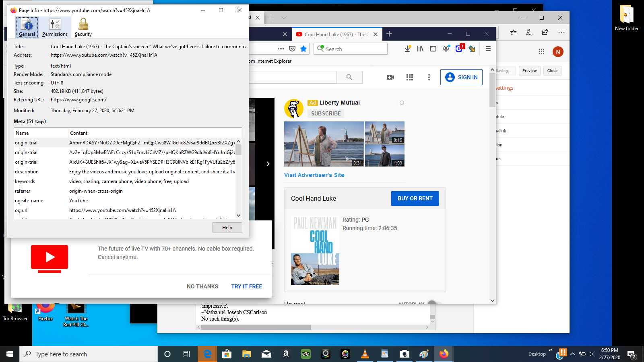Open Edge favorites star list icon
644x362 pixels.
(x=513, y=32)
